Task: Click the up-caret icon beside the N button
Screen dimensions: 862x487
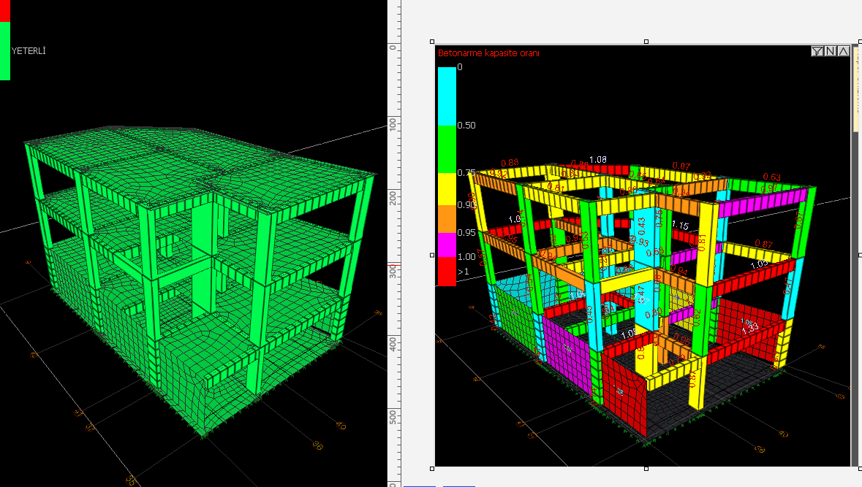Action: click(x=843, y=51)
